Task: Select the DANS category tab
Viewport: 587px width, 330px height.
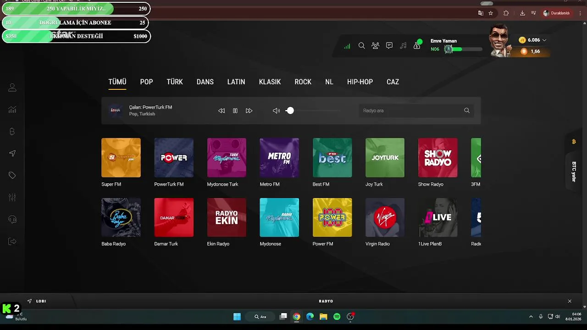Action: tap(205, 82)
